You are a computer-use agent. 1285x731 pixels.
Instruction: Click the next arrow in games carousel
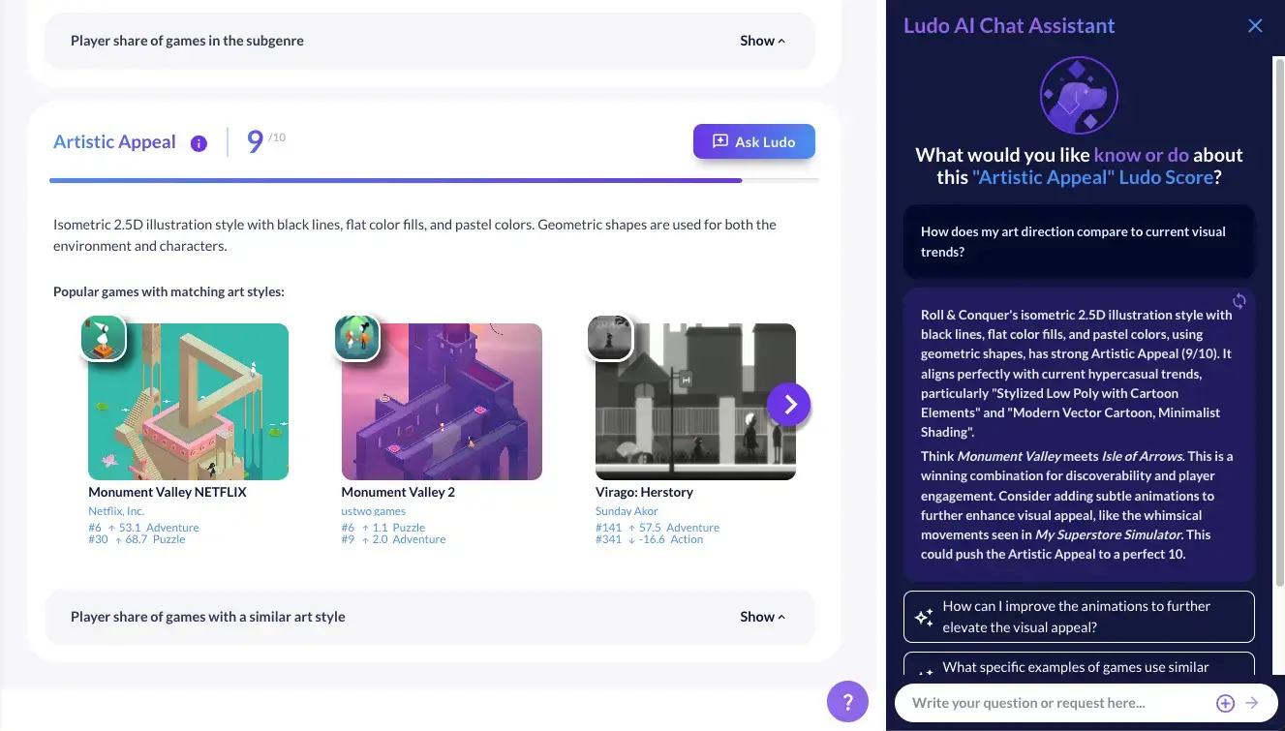pos(789,405)
